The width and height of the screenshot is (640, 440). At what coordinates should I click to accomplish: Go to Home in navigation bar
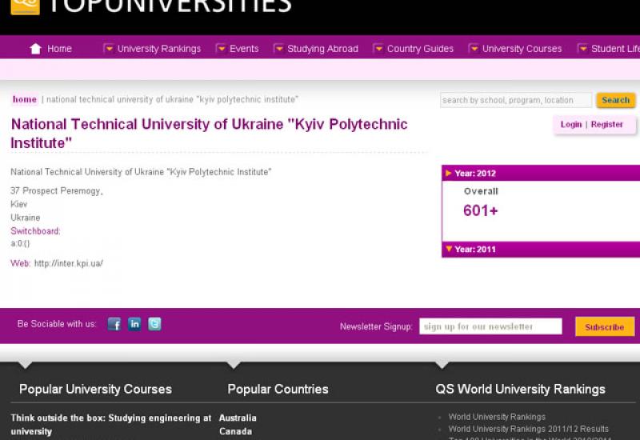59,49
